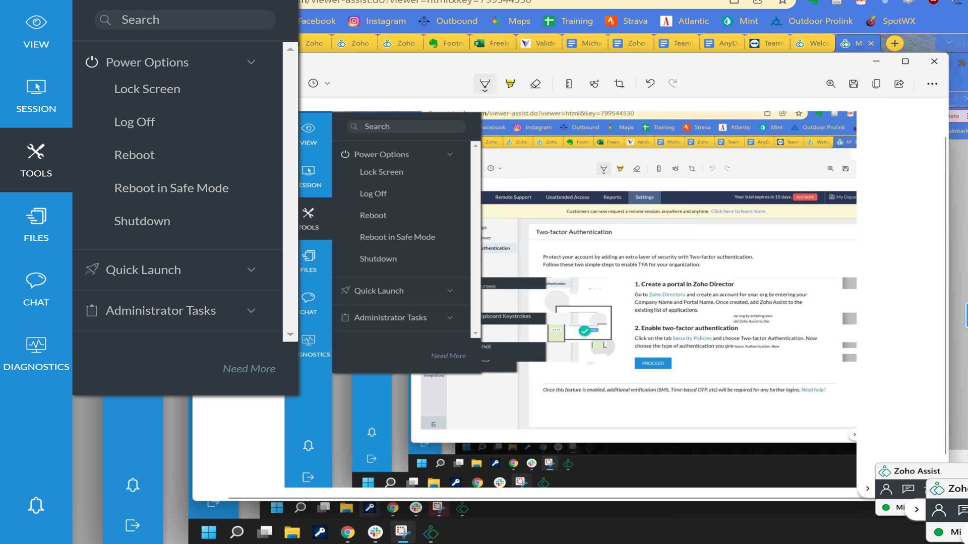The width and height of the screenshot is (968, 544).
Task: Click the tools panel scrollbar up arrow
Action: pyautogui.click(x=290, y=49)
